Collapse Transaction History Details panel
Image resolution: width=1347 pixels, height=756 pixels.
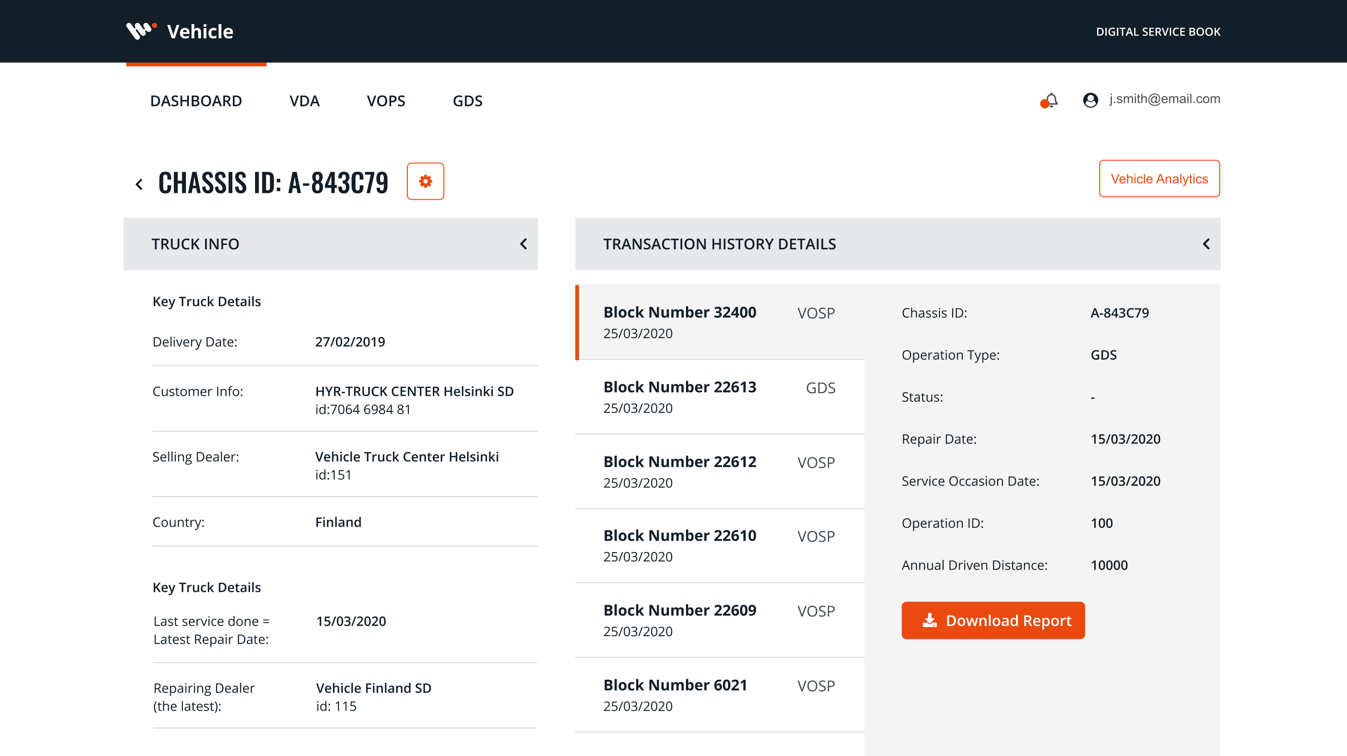[x=1206, y=244]
